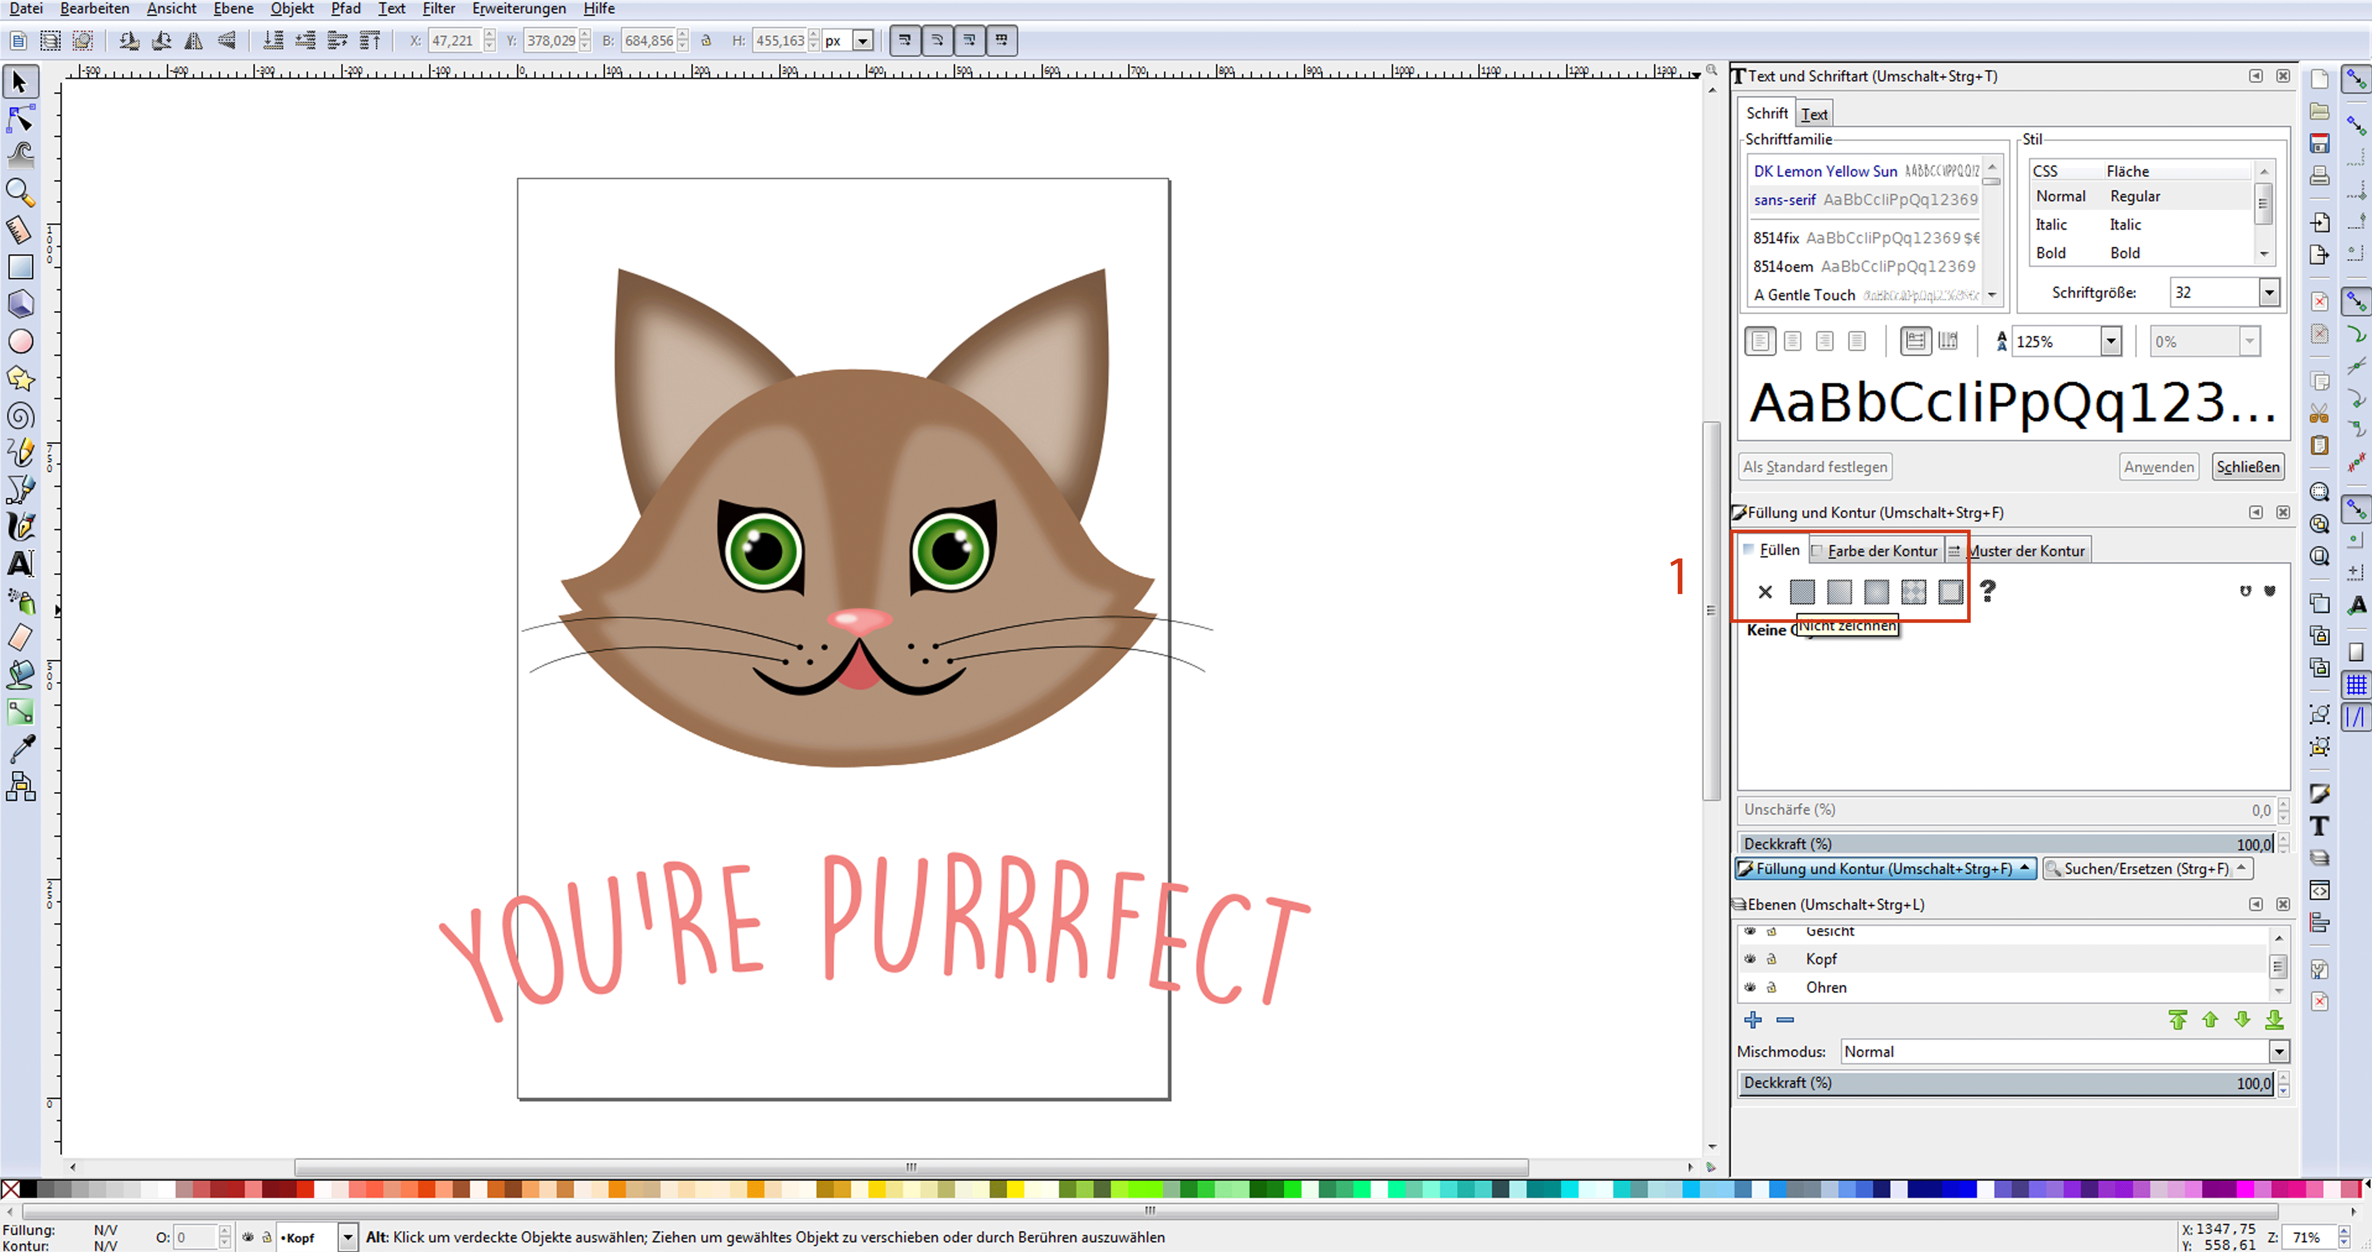Toggle vertical text orientation button
The image size is (2372, 1252).
[1948, 341]
